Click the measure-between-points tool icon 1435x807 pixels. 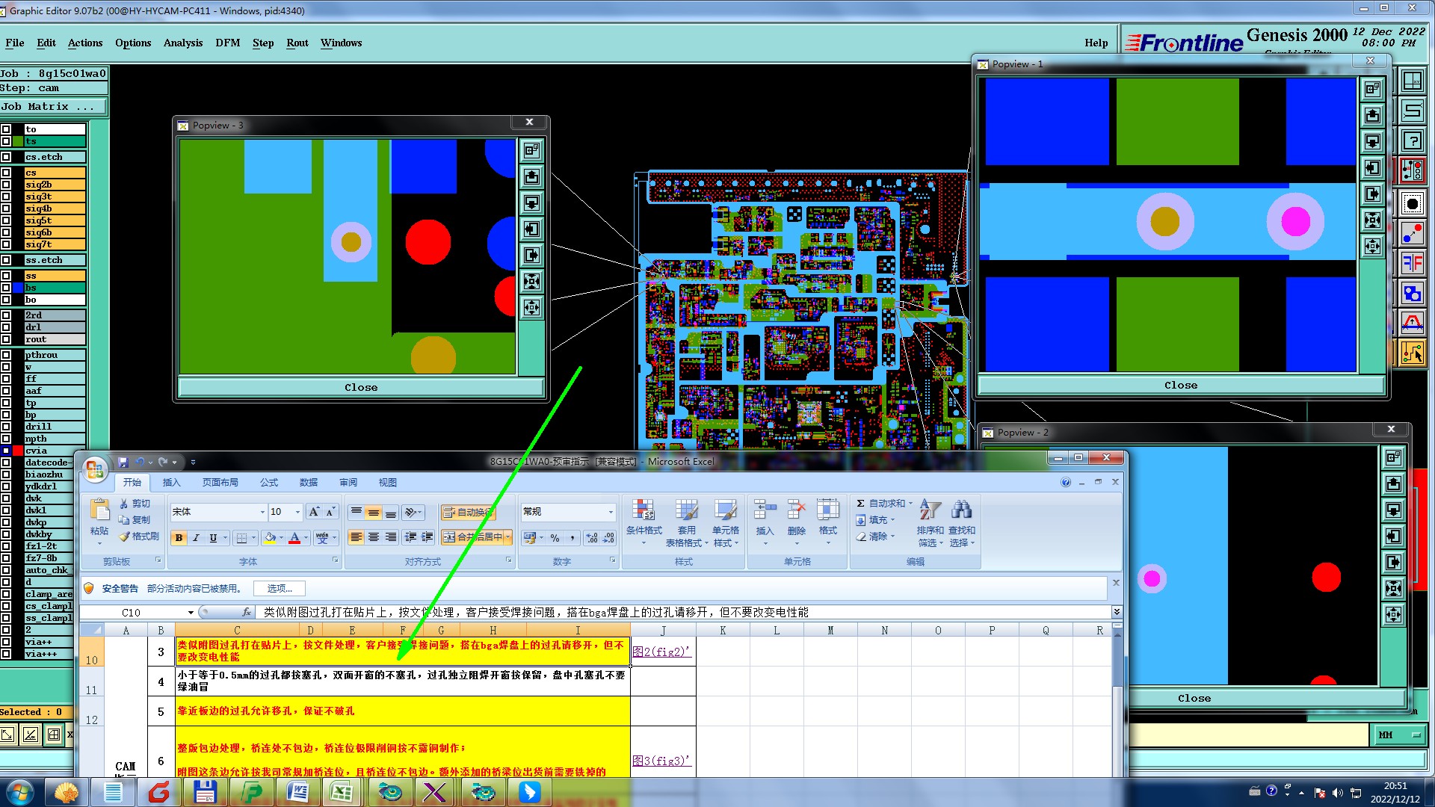(1412, 233)
